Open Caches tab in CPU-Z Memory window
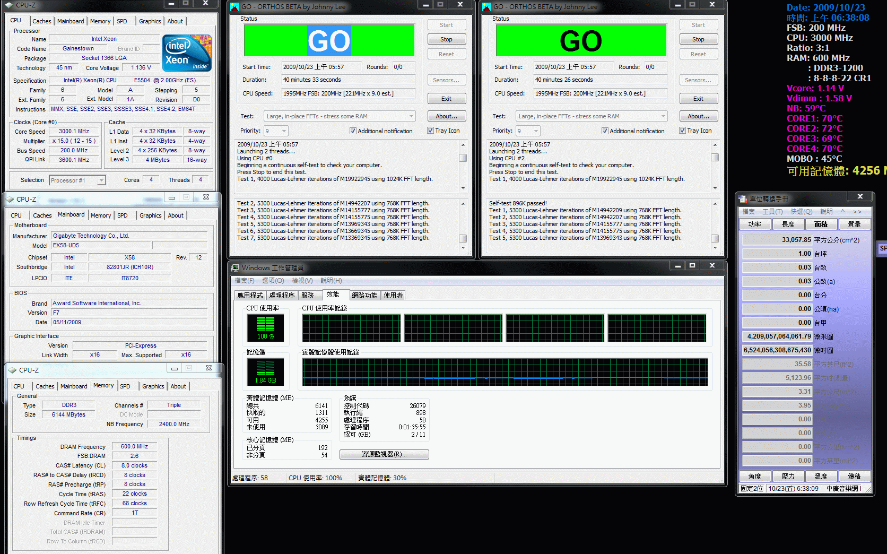 point(45,386)
